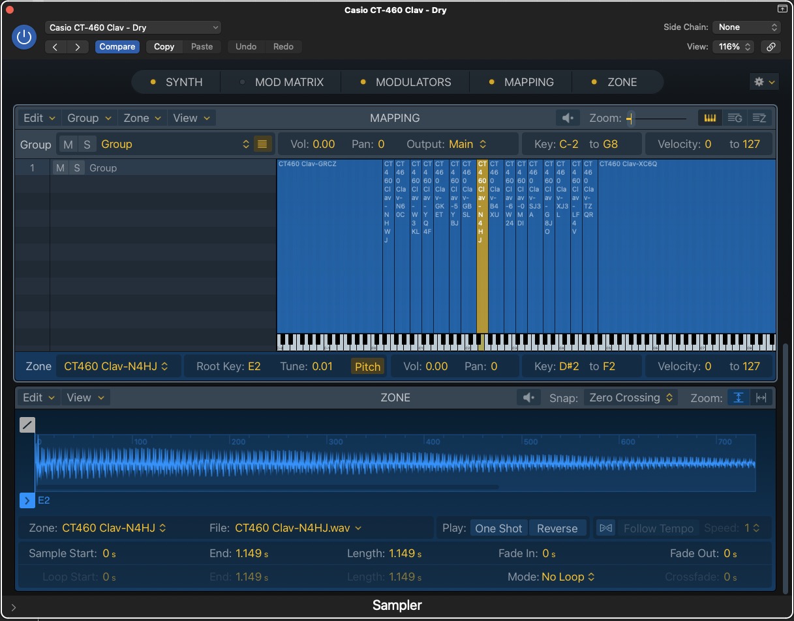The image size is (794, 621).
Task: Toggle the group list icon button
Action: coord(262,144)
